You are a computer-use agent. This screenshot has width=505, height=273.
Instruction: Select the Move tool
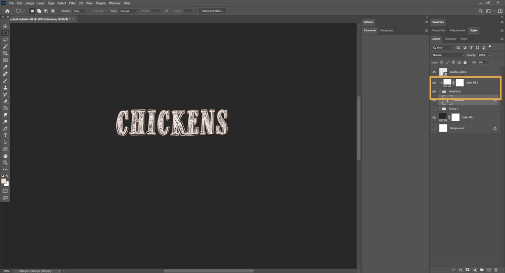[x=6, y=26]
